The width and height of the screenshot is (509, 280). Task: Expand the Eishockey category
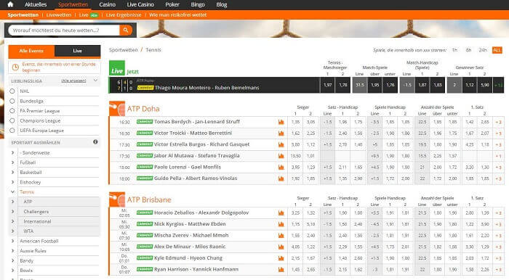(x=12, y=182)
